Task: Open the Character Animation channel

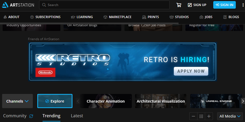Action: (x=106, y=101)
